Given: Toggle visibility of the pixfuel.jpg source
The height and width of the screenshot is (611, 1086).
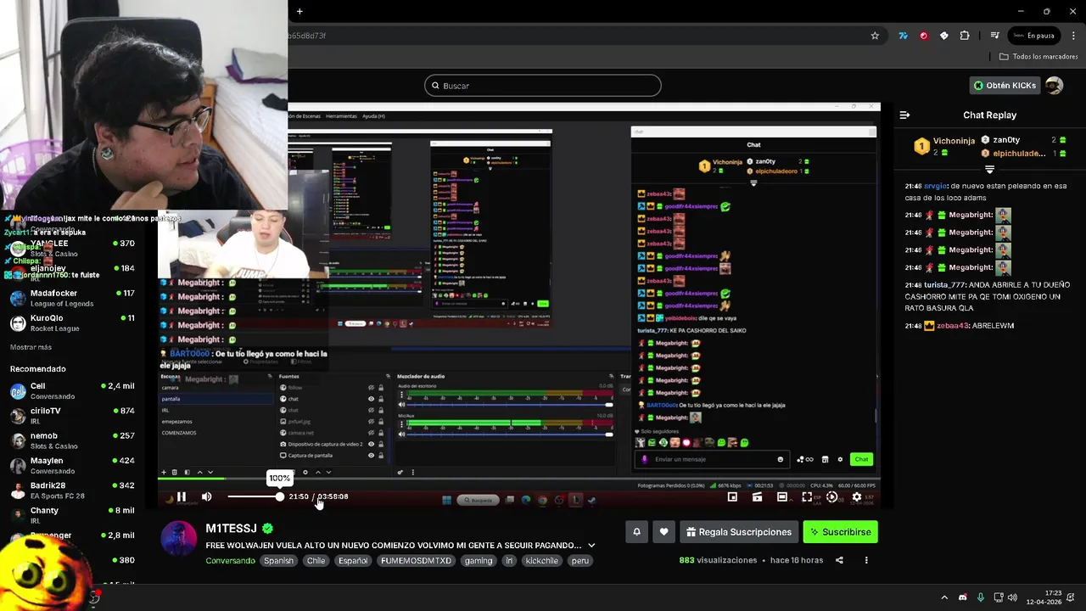Looking at the screenshot, I should click(x=371, y=422).
